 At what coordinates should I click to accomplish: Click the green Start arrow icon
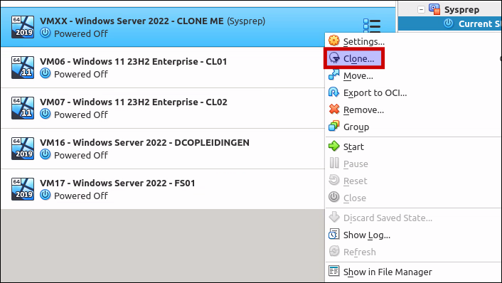pyautogui.click(x=334, y=146)
